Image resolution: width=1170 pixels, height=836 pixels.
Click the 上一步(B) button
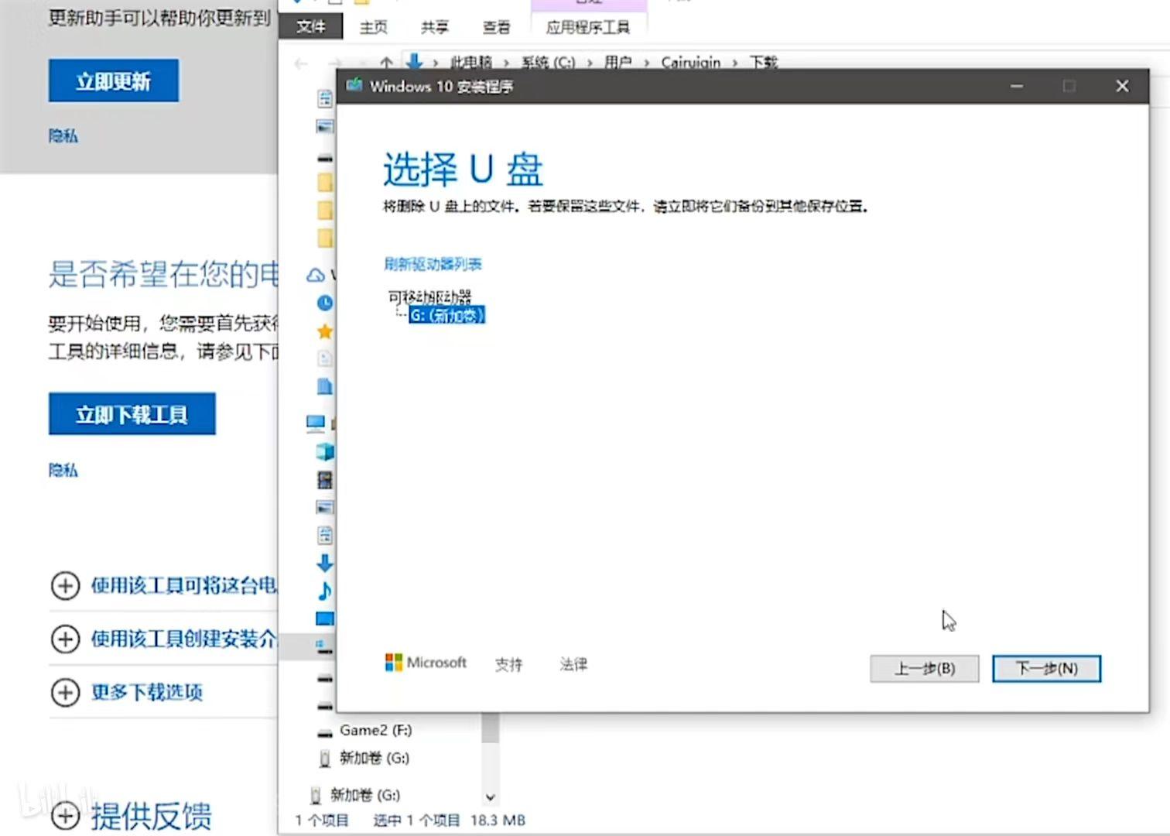(x=925, y=668)
